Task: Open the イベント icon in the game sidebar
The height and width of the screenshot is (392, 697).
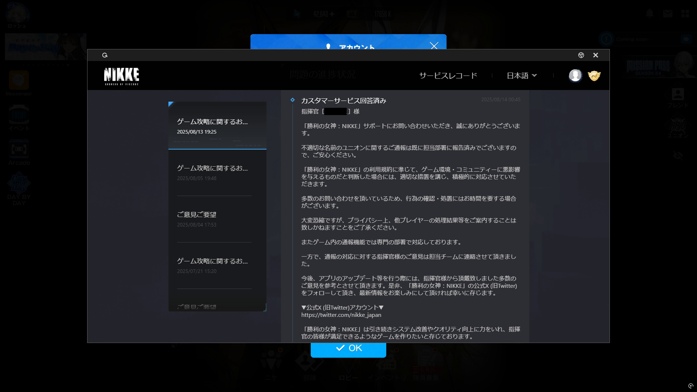Action: [19, 117]
